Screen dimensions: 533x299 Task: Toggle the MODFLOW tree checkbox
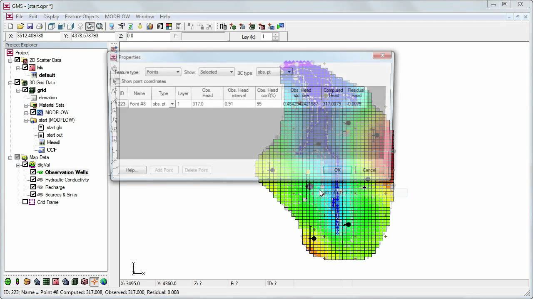click(33, 113)
